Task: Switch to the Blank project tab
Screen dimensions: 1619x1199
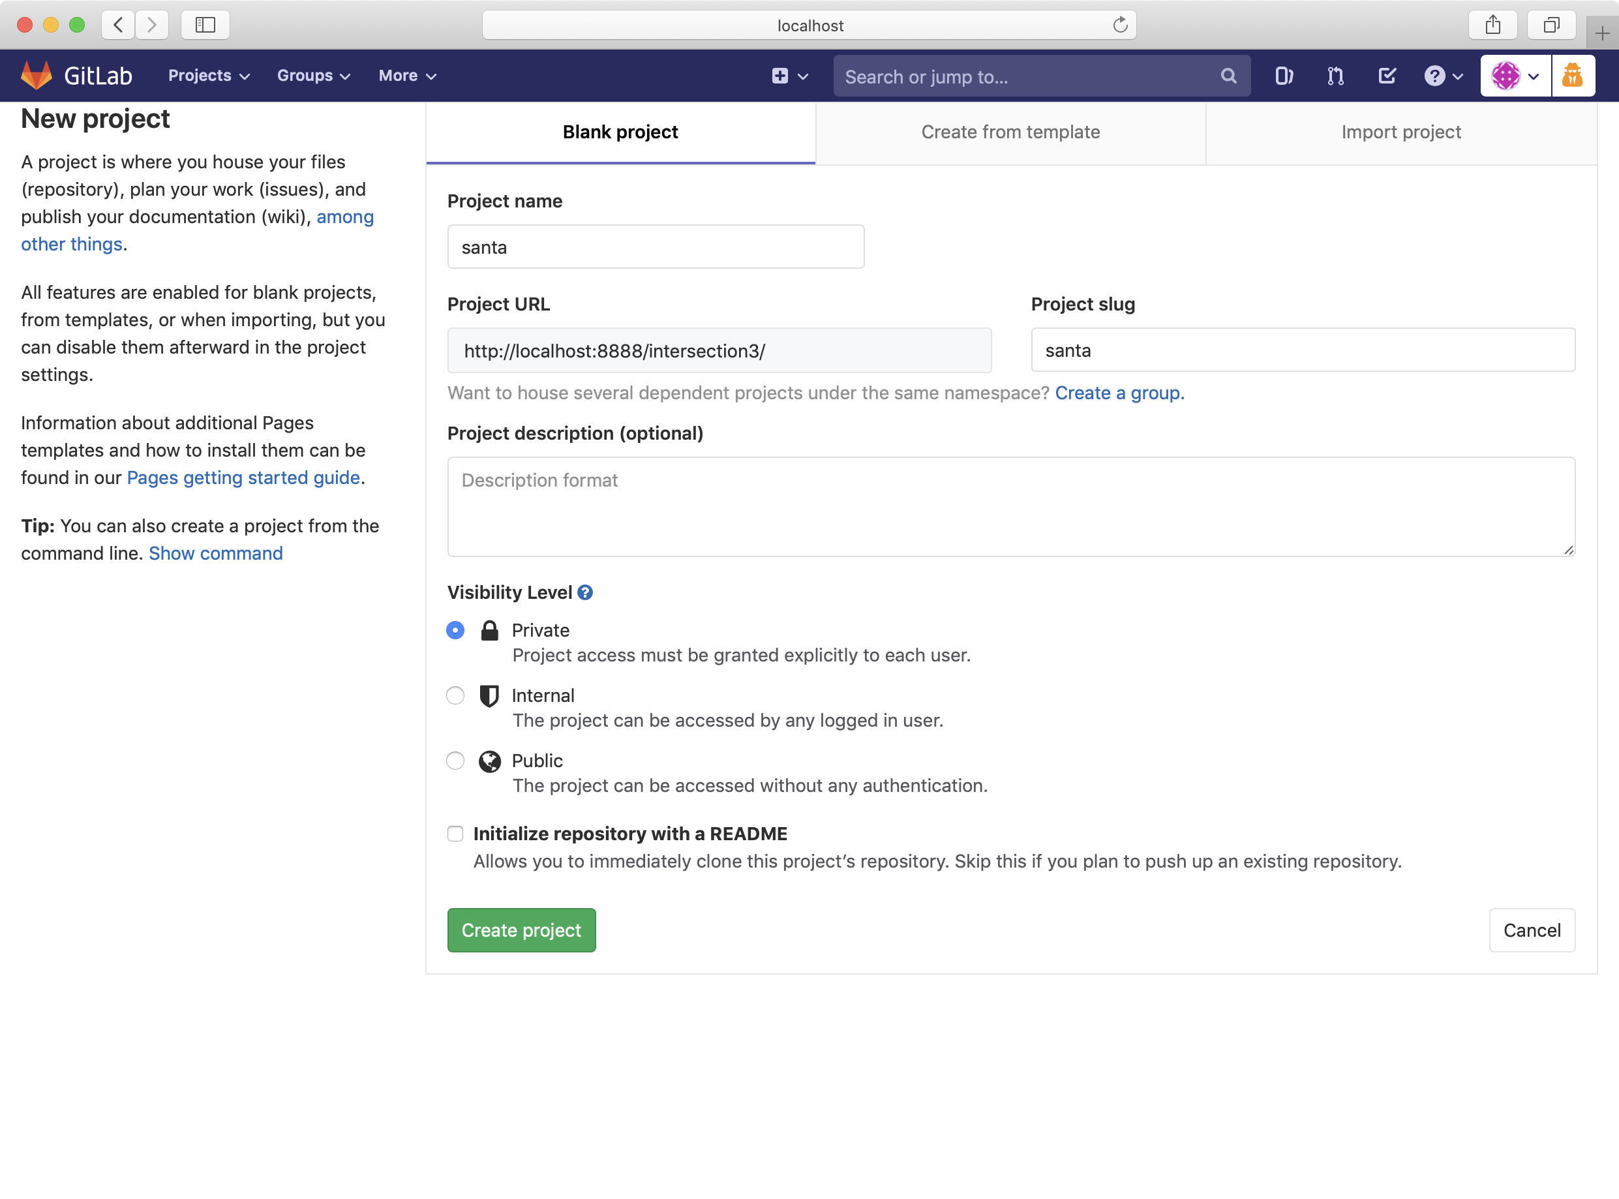Action: pyautogui.click(x=620, y=132)
